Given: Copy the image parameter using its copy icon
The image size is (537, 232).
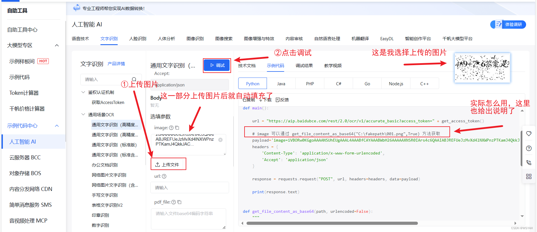Looking at the screenshot, I should 177,128.
